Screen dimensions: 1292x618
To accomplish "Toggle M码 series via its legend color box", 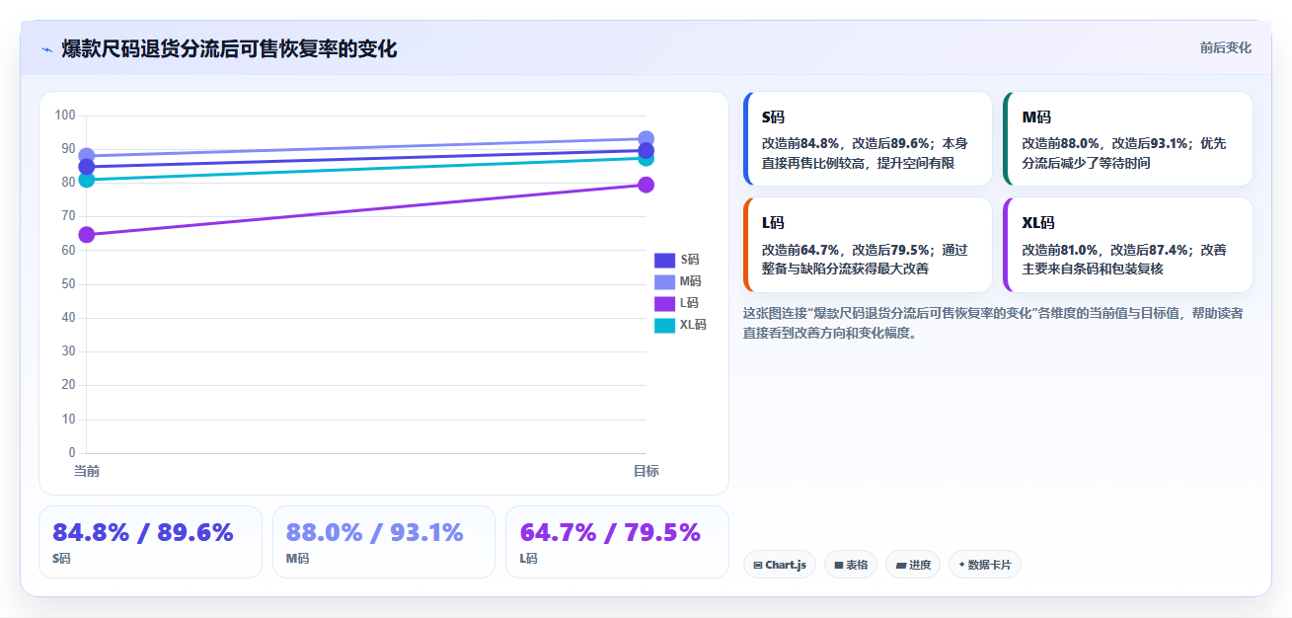I will coord(664,281).
